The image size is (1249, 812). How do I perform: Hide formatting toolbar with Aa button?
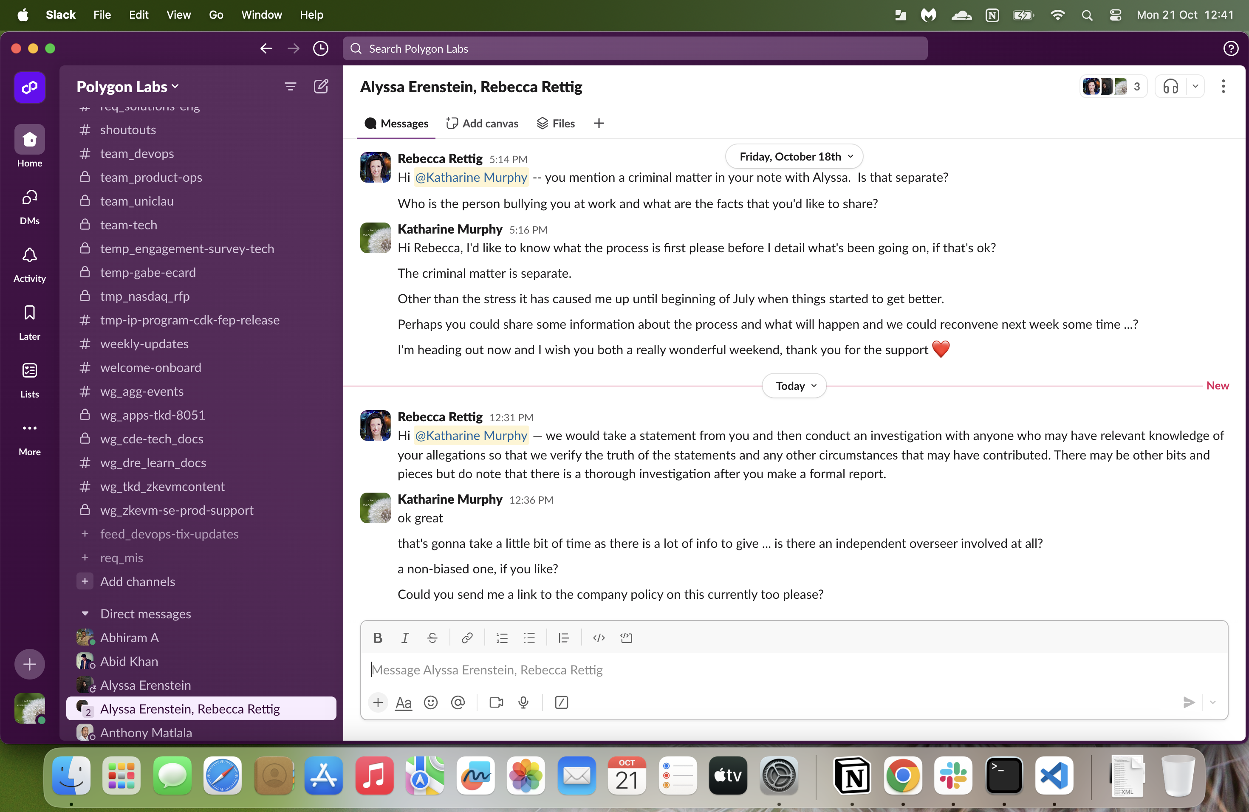[x=404, y=702]
